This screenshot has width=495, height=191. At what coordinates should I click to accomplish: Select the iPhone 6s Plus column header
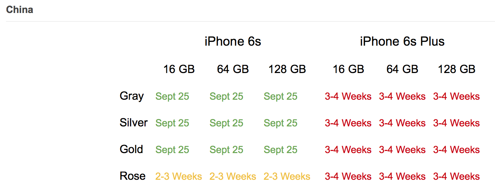[x=402, y=41]
